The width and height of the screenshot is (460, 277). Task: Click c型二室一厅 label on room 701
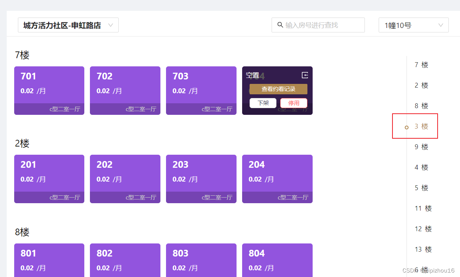(65, 109)
